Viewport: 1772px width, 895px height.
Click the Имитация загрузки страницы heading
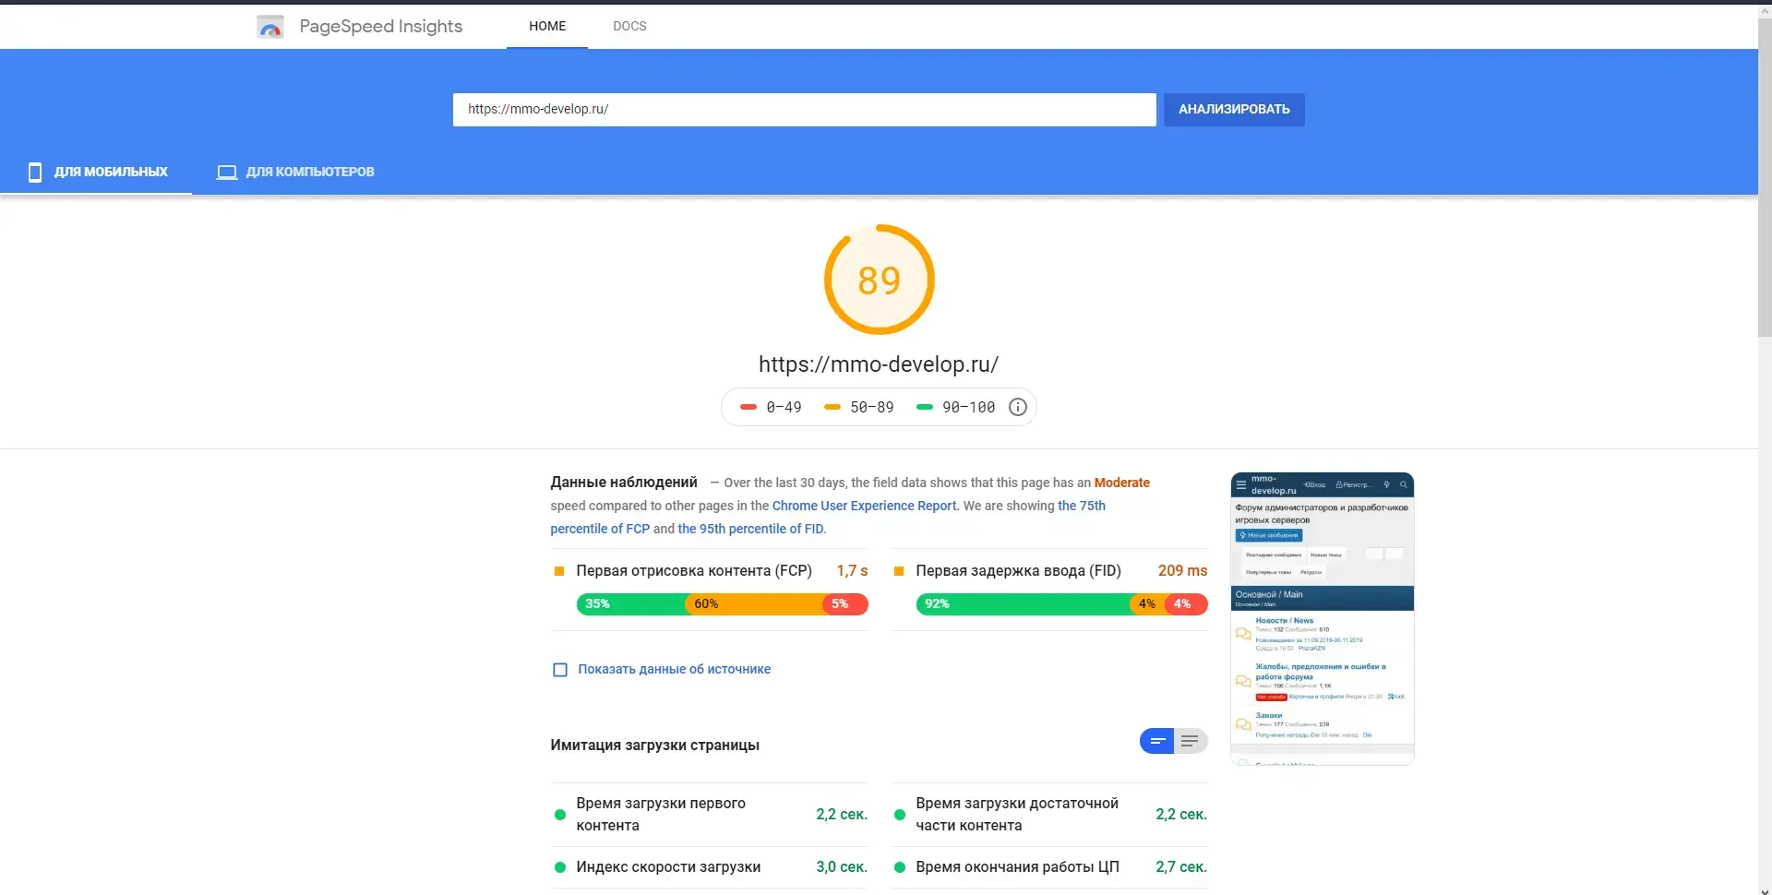coord(654,746)
